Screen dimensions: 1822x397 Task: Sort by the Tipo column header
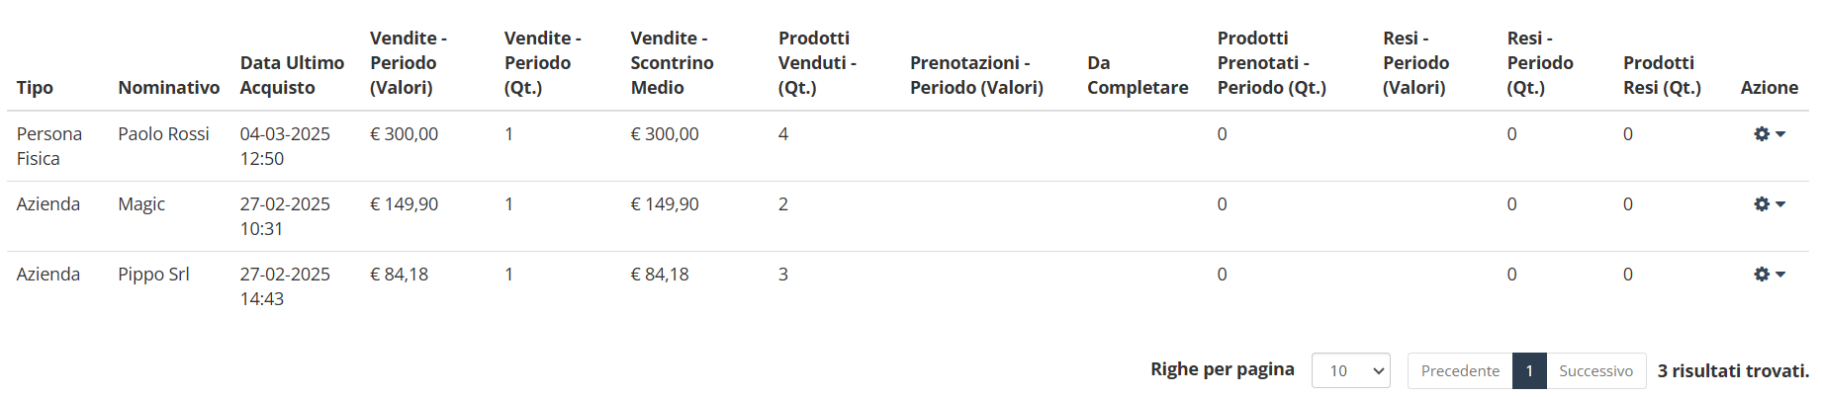pos(35,88)
